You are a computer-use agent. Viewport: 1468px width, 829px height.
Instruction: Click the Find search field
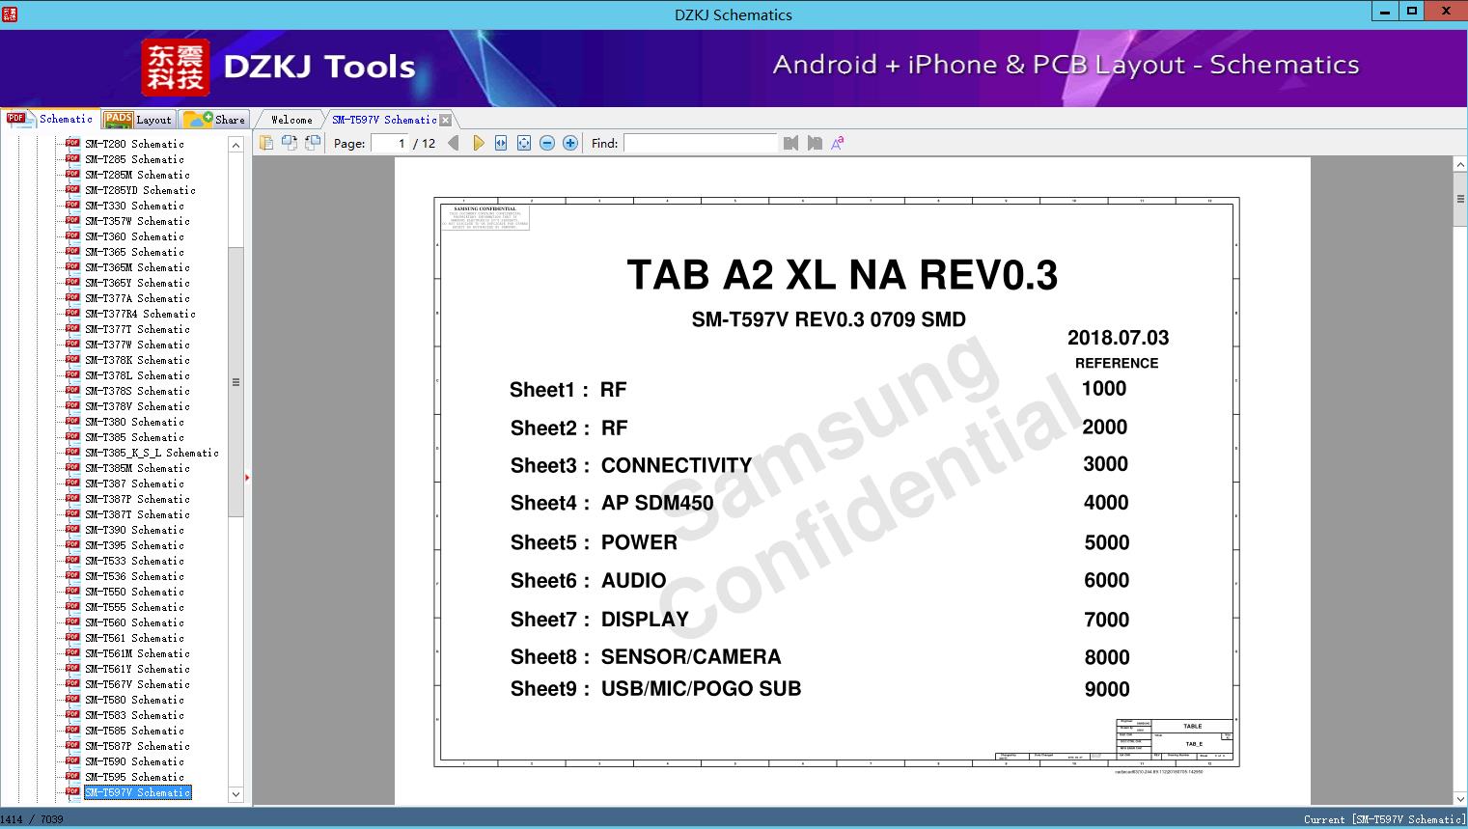(700, 143)
